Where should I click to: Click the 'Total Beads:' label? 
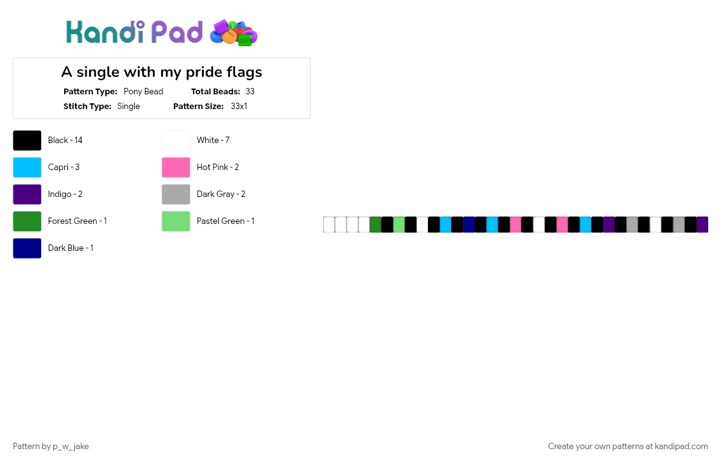216,92
